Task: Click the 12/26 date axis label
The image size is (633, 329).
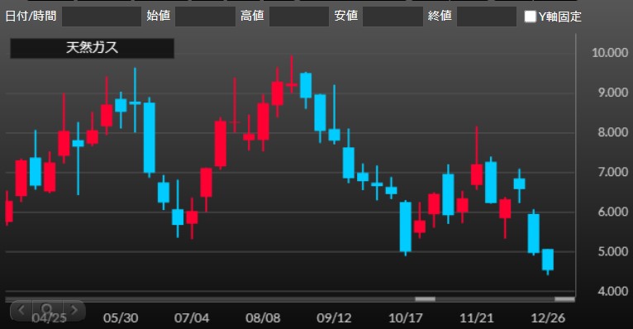Action: 548,318
